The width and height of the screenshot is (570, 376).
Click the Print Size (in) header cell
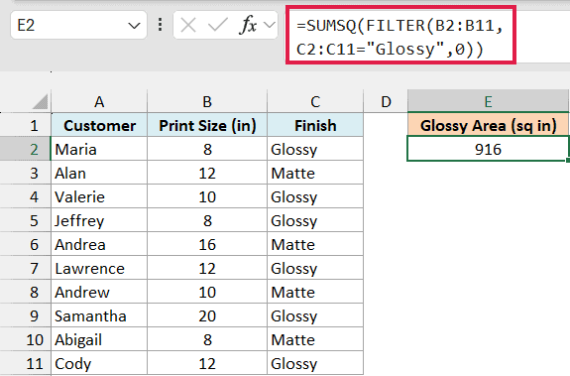207,125
